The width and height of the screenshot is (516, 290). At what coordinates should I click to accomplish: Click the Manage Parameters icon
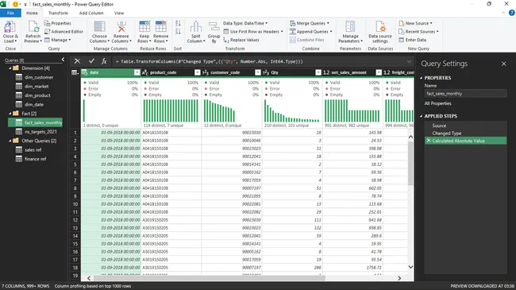350,27
